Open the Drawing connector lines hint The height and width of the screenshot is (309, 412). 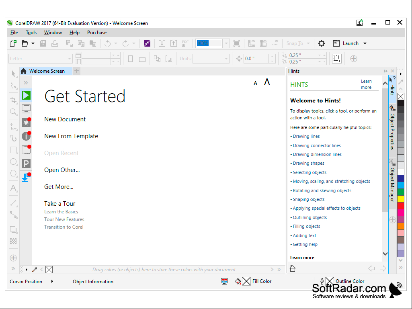pyautogui.click(x=317, y=145)
